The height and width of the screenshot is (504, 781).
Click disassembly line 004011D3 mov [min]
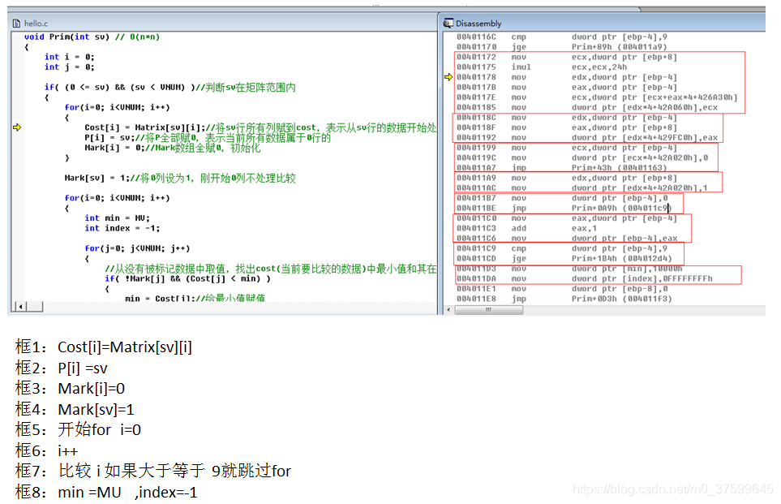coord(569,269)
